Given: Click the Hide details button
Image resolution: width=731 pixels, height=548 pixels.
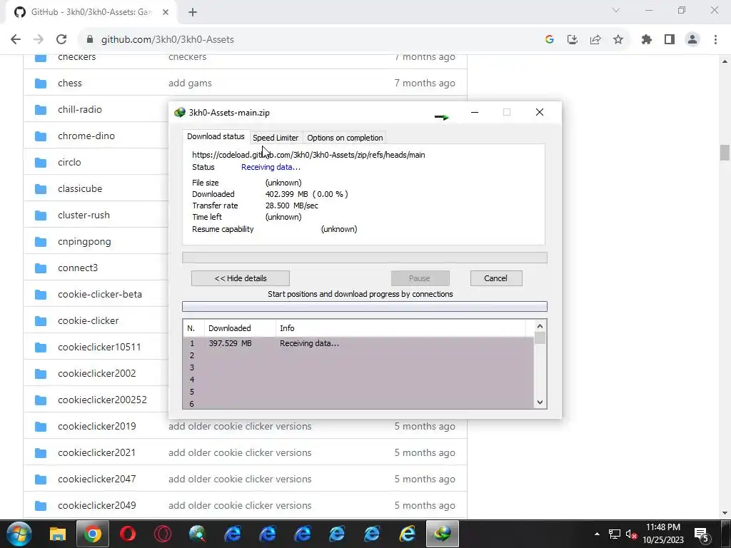Looking at the screenshot, I should [x=241, y=278].
